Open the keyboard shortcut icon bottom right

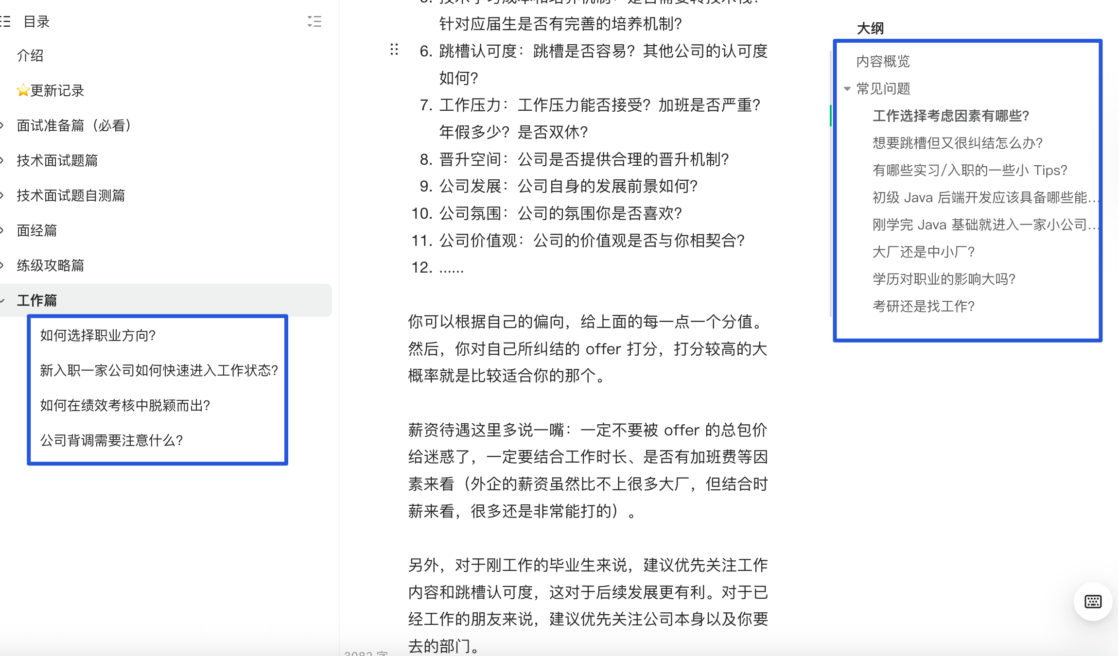click(x=1093, y=601)
